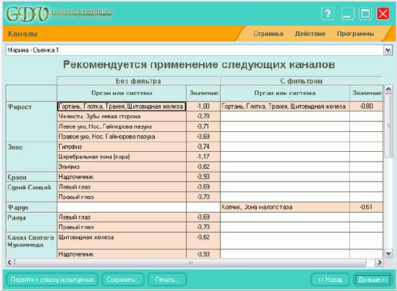Select Левый глаз cell in Сурий-Сандай row
The height and width of the screenshot is (291, 397).
tap(122, 187)
